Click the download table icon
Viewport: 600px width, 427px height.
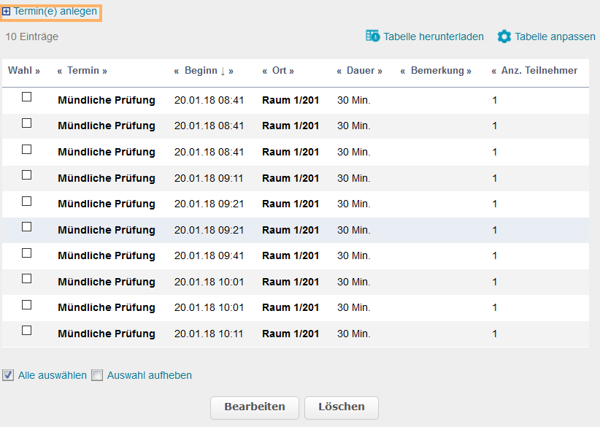[372, 36]
